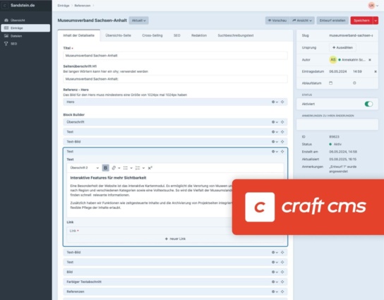Click the 'Interaktive Features für mehr Sichtbarkeit' heading
The height and width of the screenshot is (300, 384).
click(108, 178)
